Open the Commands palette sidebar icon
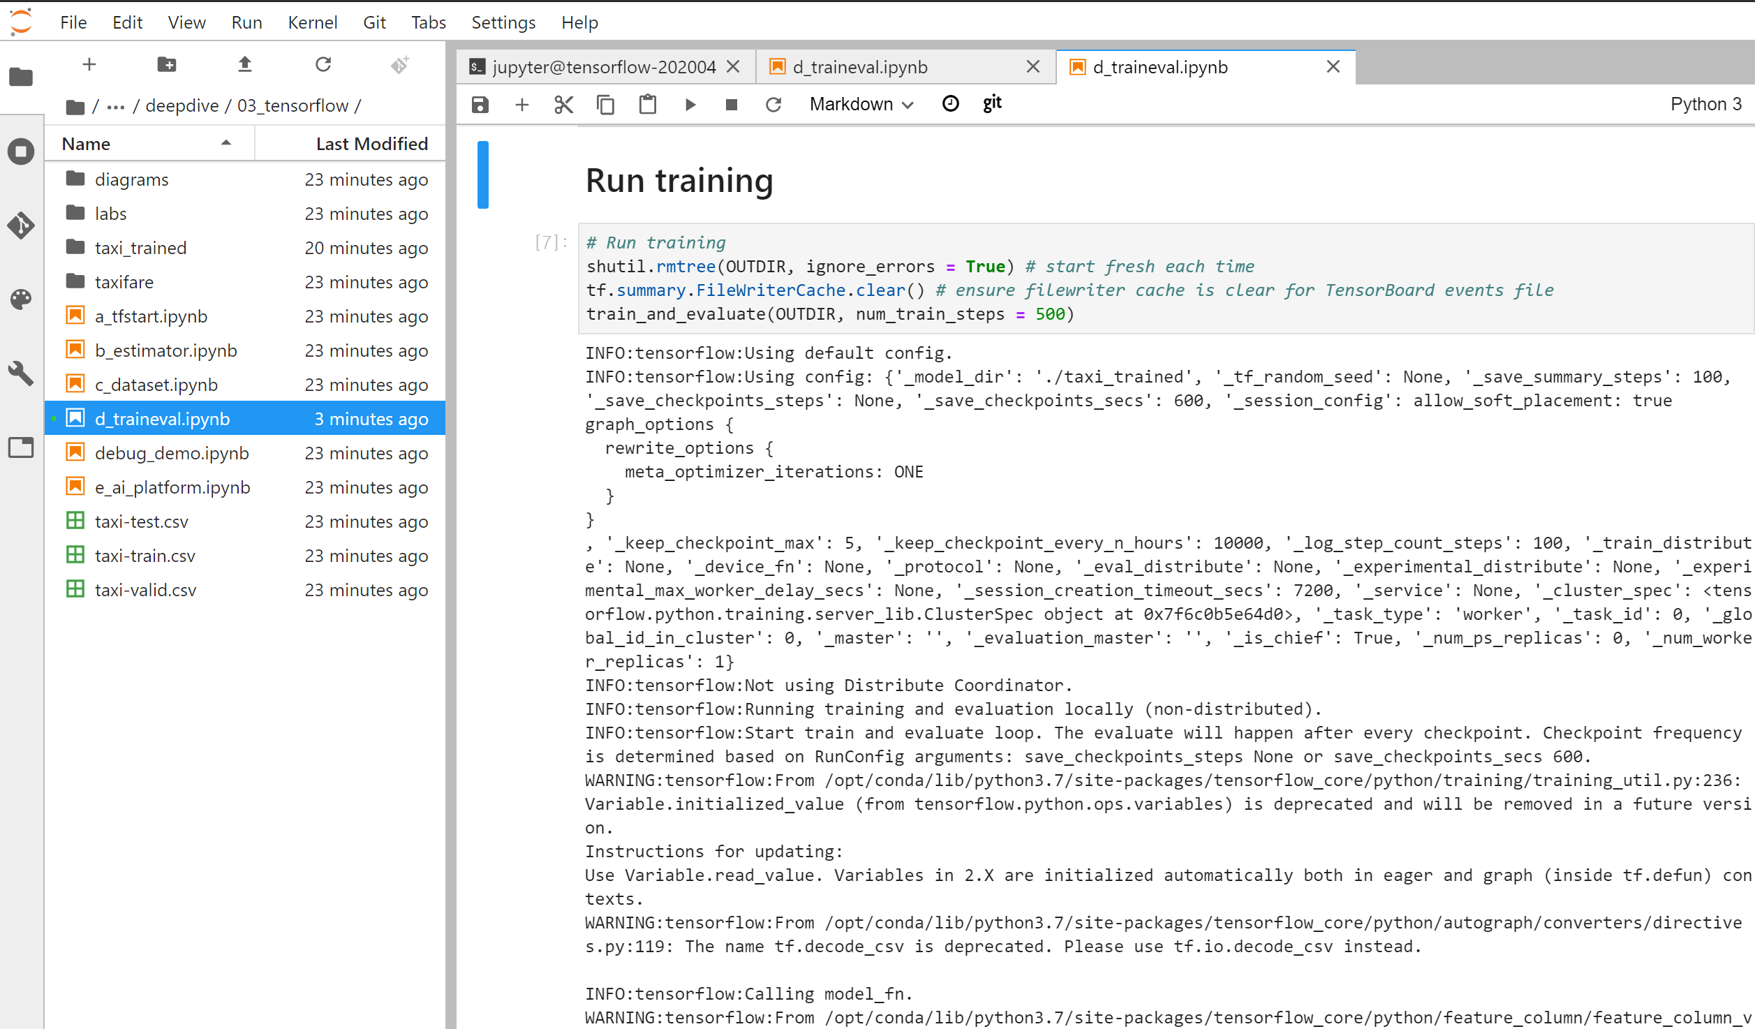The height and width of the screenshot is (1029, 1755). 21,299
